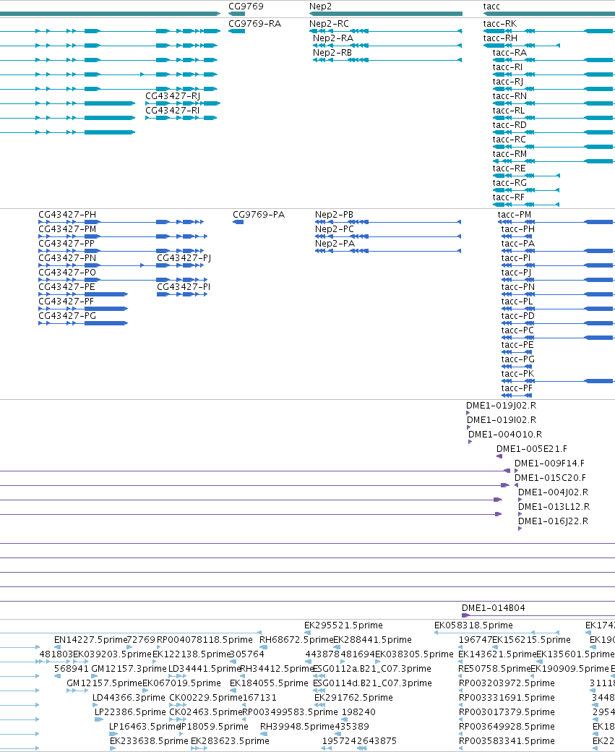Select the tacc-RK transcript label
The image size is (615, 752).
(x=500, y=23)
